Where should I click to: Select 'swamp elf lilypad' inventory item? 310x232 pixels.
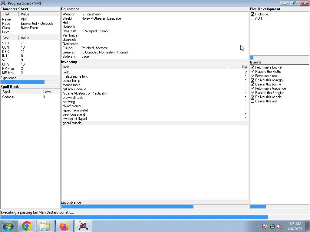click(155, 119)
